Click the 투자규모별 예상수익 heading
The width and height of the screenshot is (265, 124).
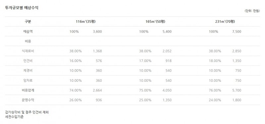(x=22, y=8)
